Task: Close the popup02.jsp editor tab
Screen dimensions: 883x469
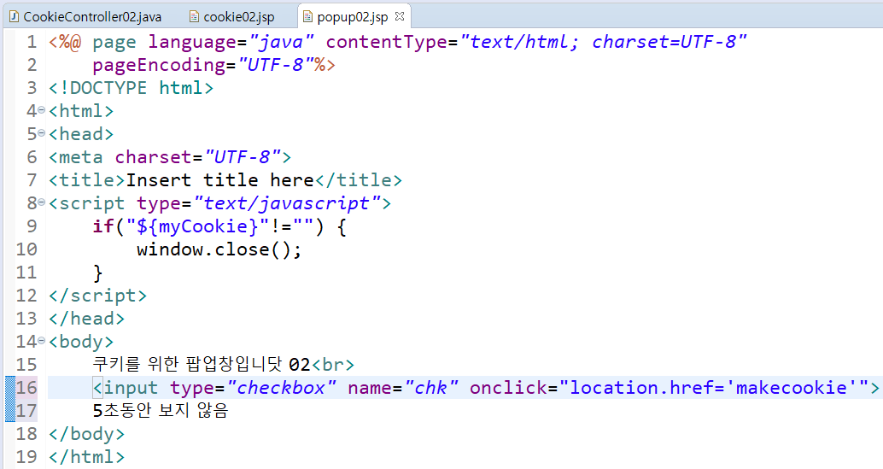Action: pos(400,16)
